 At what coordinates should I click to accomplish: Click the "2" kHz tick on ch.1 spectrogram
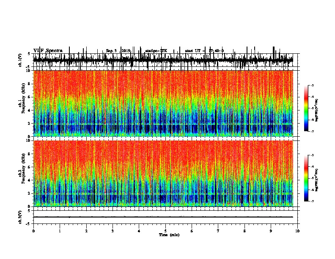coord(29,123)
